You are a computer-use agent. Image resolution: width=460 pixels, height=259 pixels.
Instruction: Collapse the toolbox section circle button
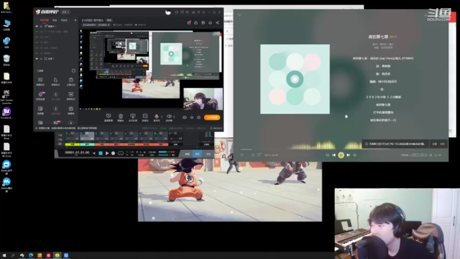pos(74,71)
